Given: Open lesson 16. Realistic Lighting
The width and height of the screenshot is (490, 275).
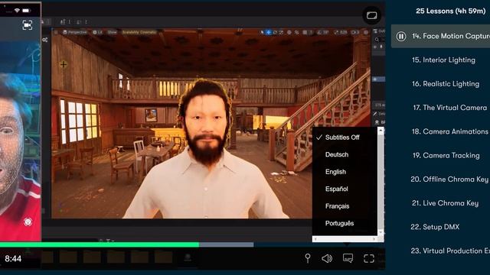Looking at the screenshot, I should coord(446,84).
